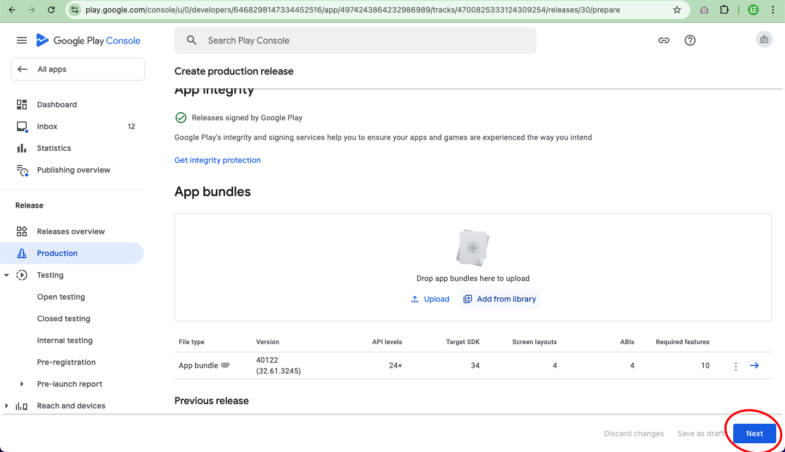Click the browser forward arrow
This screenshot has width=785, height=452.
tap(32, 10)
